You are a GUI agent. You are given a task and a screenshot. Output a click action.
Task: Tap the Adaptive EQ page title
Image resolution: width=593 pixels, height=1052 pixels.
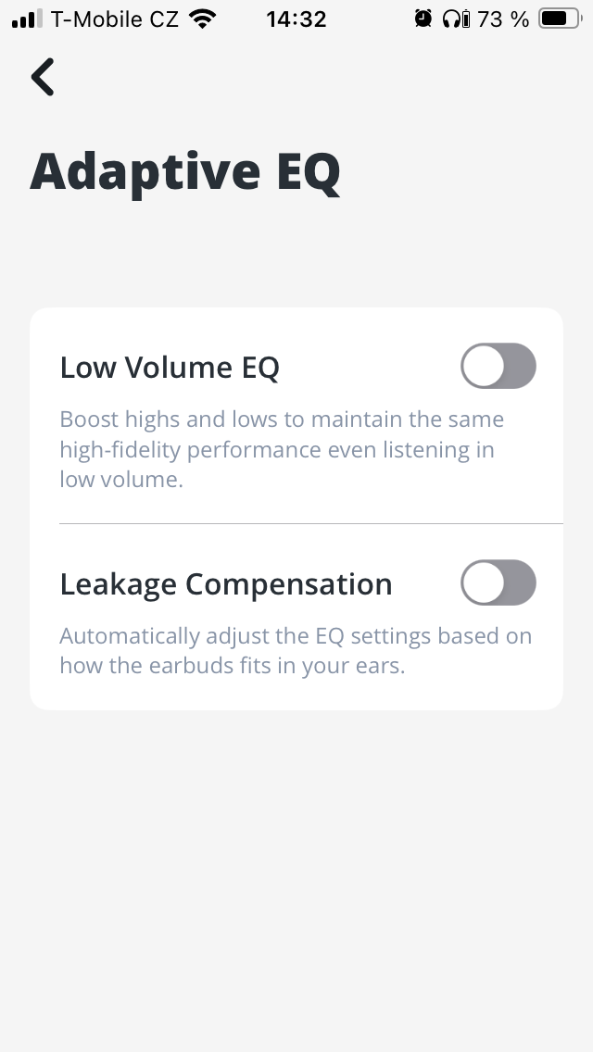[185, 171]
